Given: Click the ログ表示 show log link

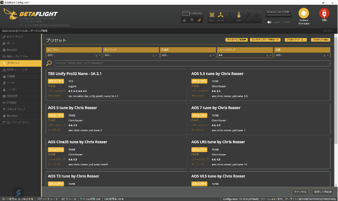Looking at the screenshot, I should pyautogui.click(x=328, y=31).
